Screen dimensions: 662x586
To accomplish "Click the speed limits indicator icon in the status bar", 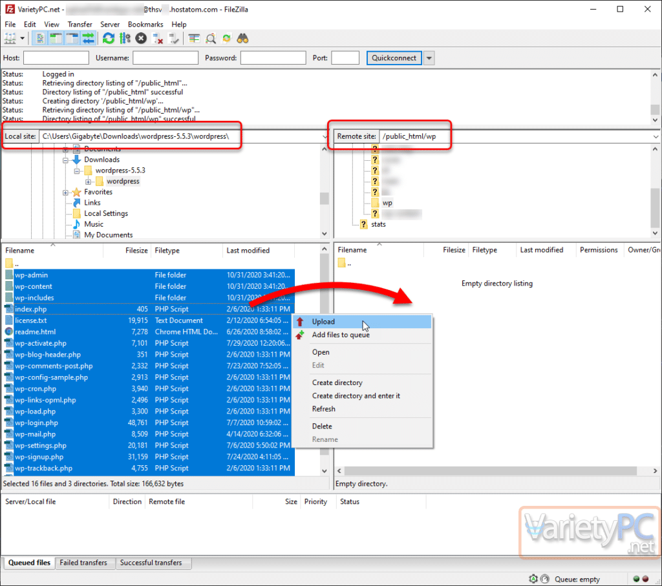I will point(544,579).
